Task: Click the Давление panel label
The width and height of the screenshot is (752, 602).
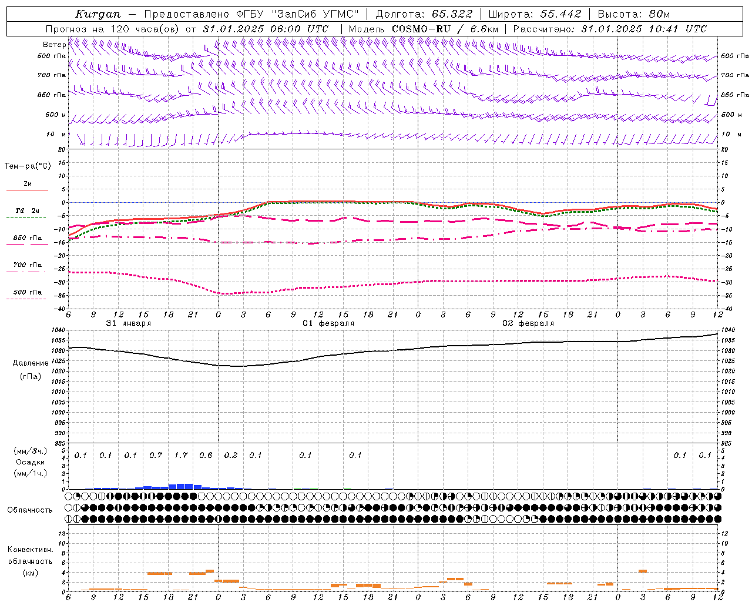Action: (31, 363)
